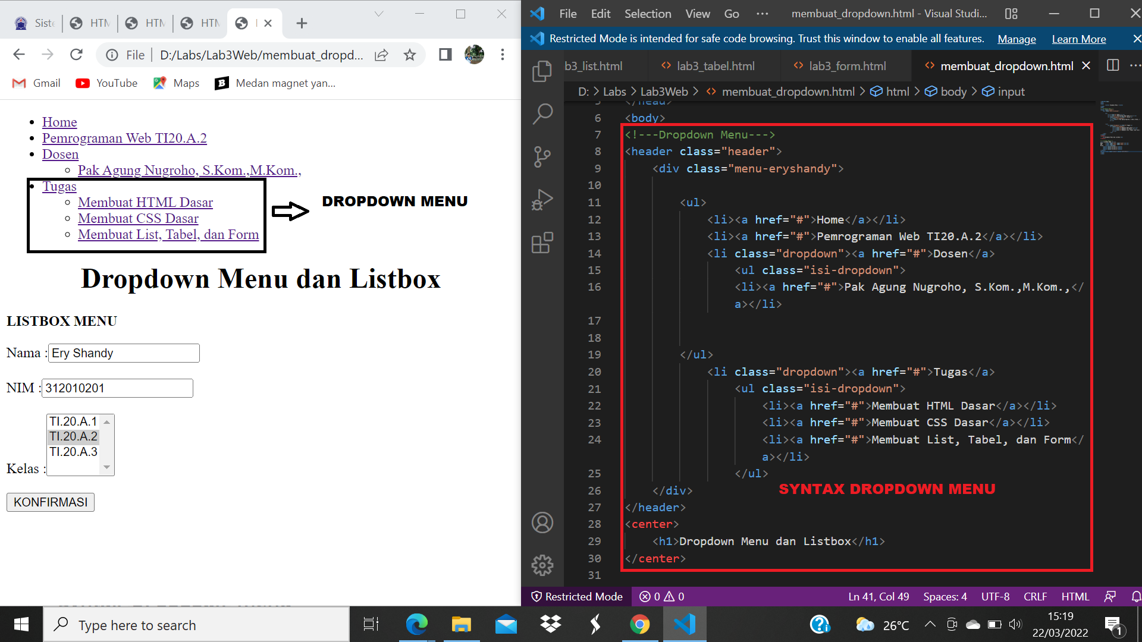Open the Manage settings gear
The height and width of the screenshot is (642, 1142).
coord(542,565)
